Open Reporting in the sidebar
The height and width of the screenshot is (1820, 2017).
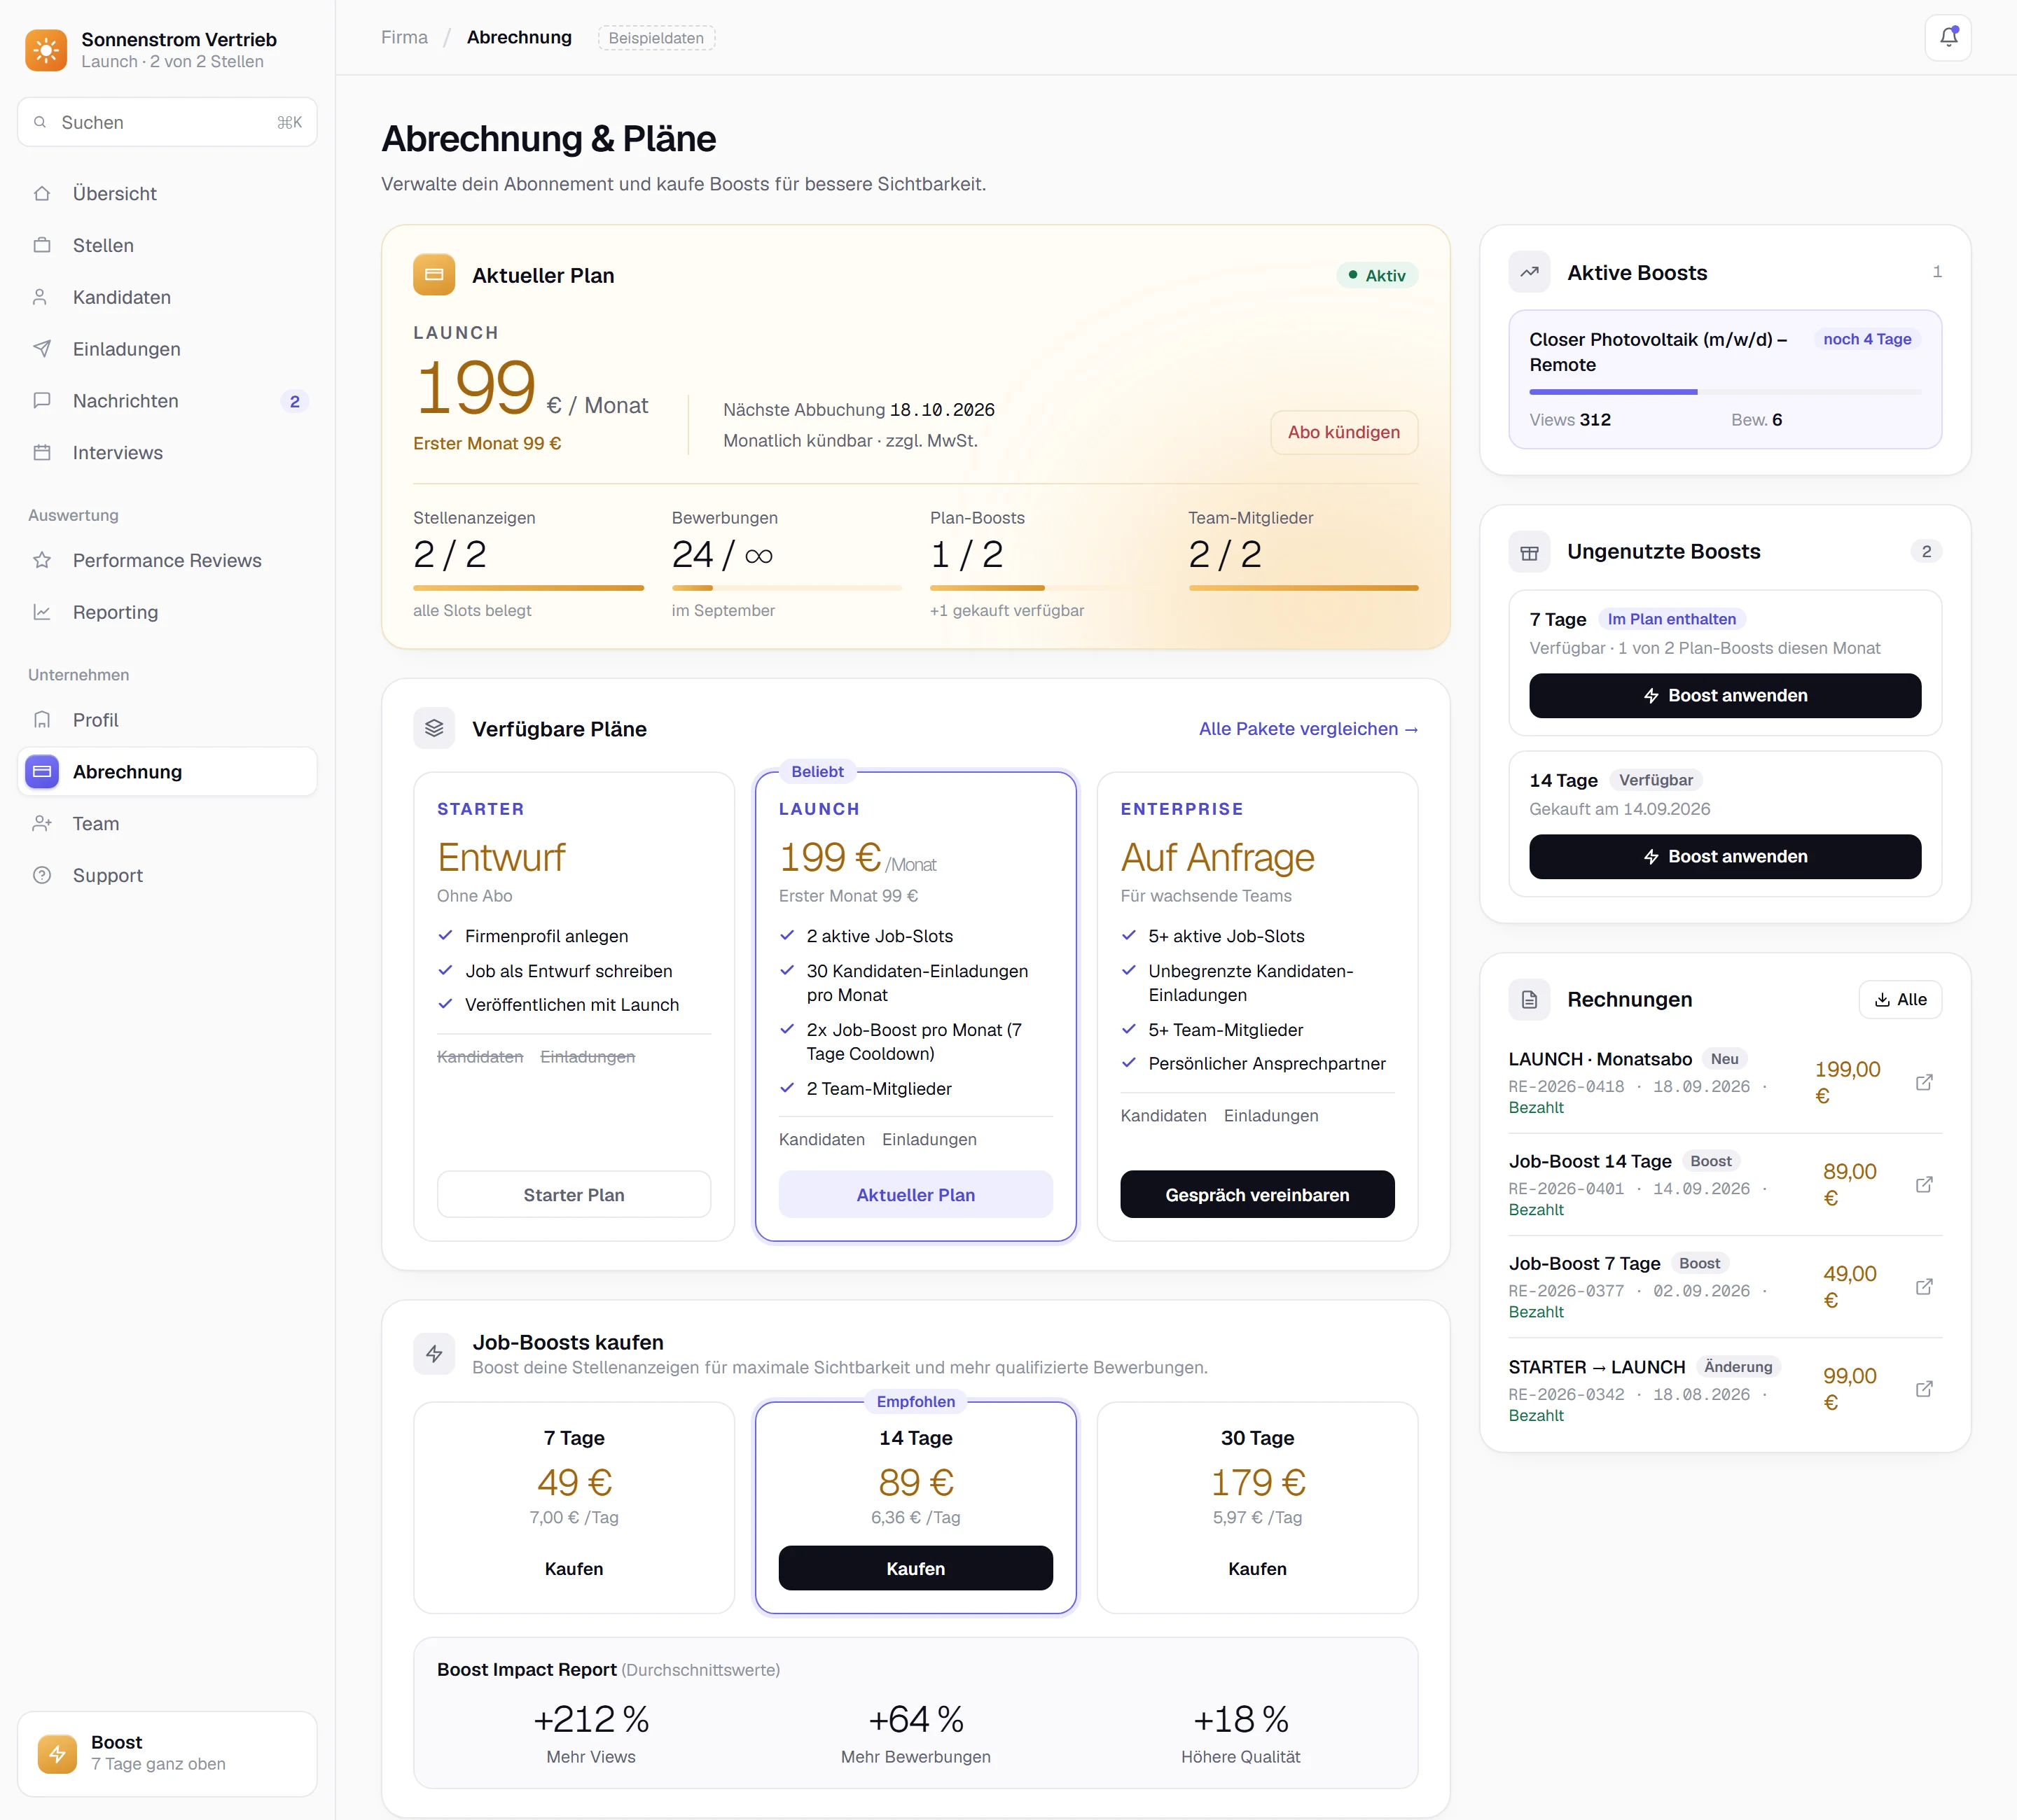pos(167,612)
